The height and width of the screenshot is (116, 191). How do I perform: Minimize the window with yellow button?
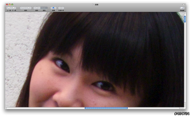pyautogui.click(x=10, y=4)
